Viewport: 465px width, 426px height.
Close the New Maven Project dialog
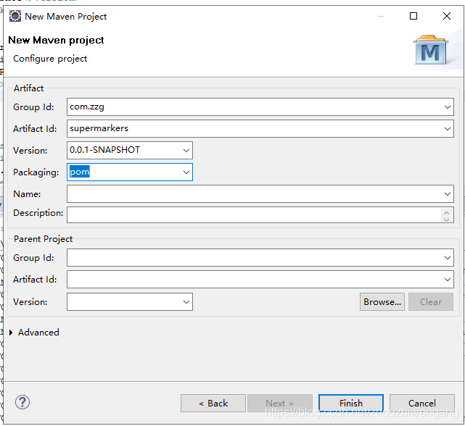pos(447,16)
